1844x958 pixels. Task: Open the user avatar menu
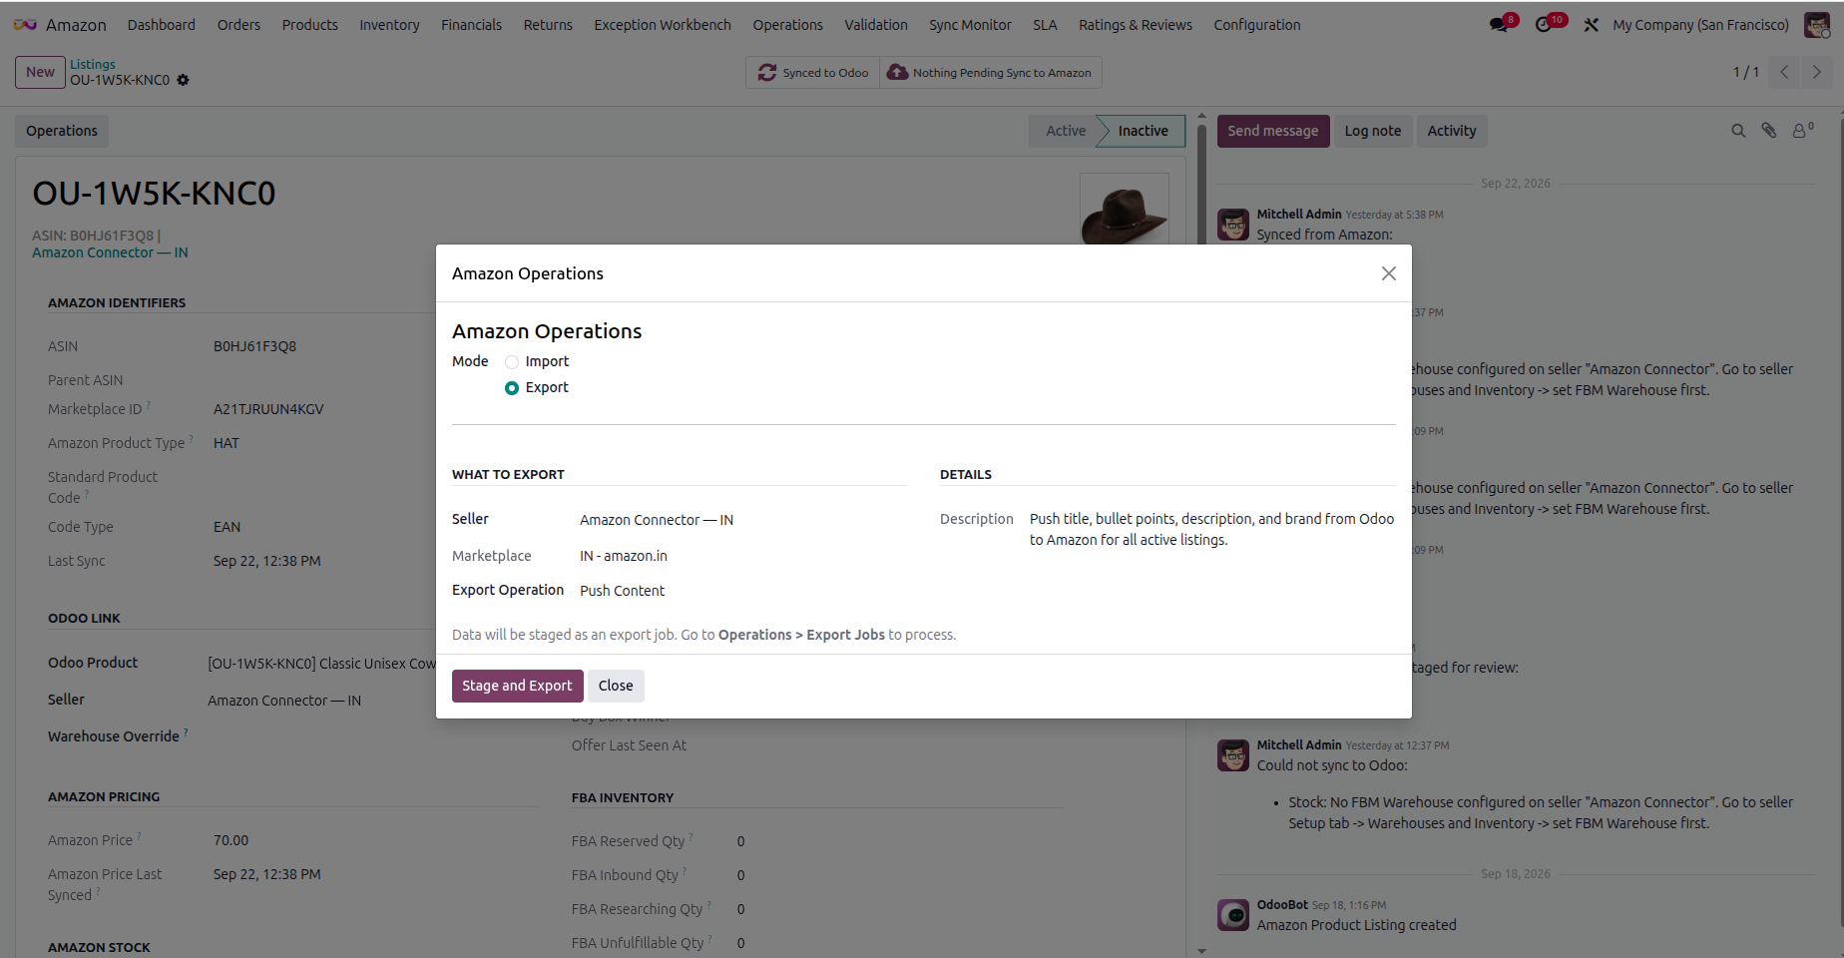click(x=1817, y=25)
